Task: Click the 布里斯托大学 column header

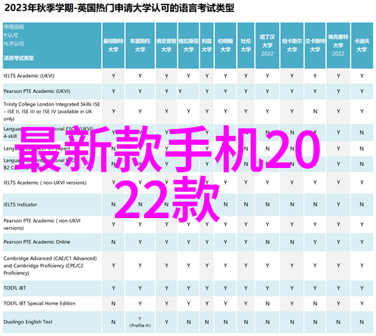Action: 140,45
